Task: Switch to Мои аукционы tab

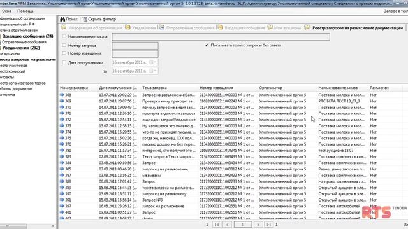Action: (284, 28)
